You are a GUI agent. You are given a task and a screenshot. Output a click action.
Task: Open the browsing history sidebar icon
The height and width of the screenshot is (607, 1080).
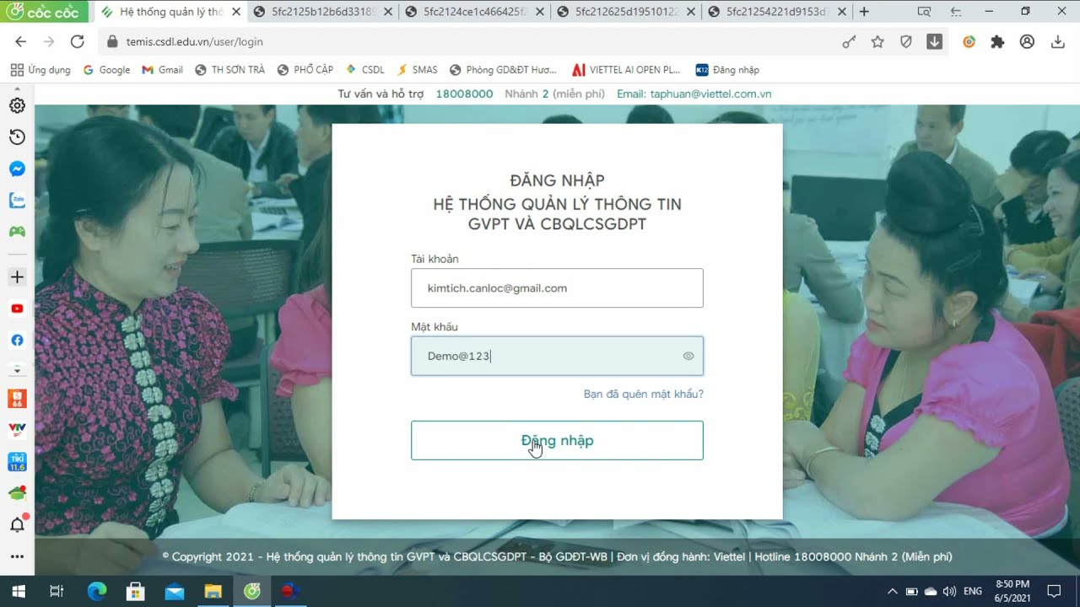[17, 137]
